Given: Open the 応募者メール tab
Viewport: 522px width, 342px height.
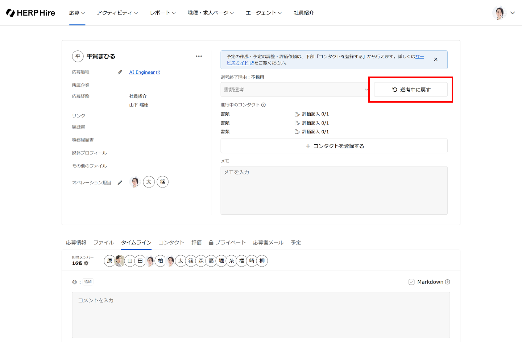Looking at the screenshot, I should click(268, 243).
